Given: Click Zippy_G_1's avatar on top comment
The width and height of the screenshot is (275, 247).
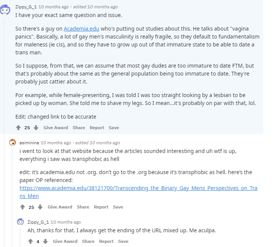Looking at the screenshot, I should (5, 9).
